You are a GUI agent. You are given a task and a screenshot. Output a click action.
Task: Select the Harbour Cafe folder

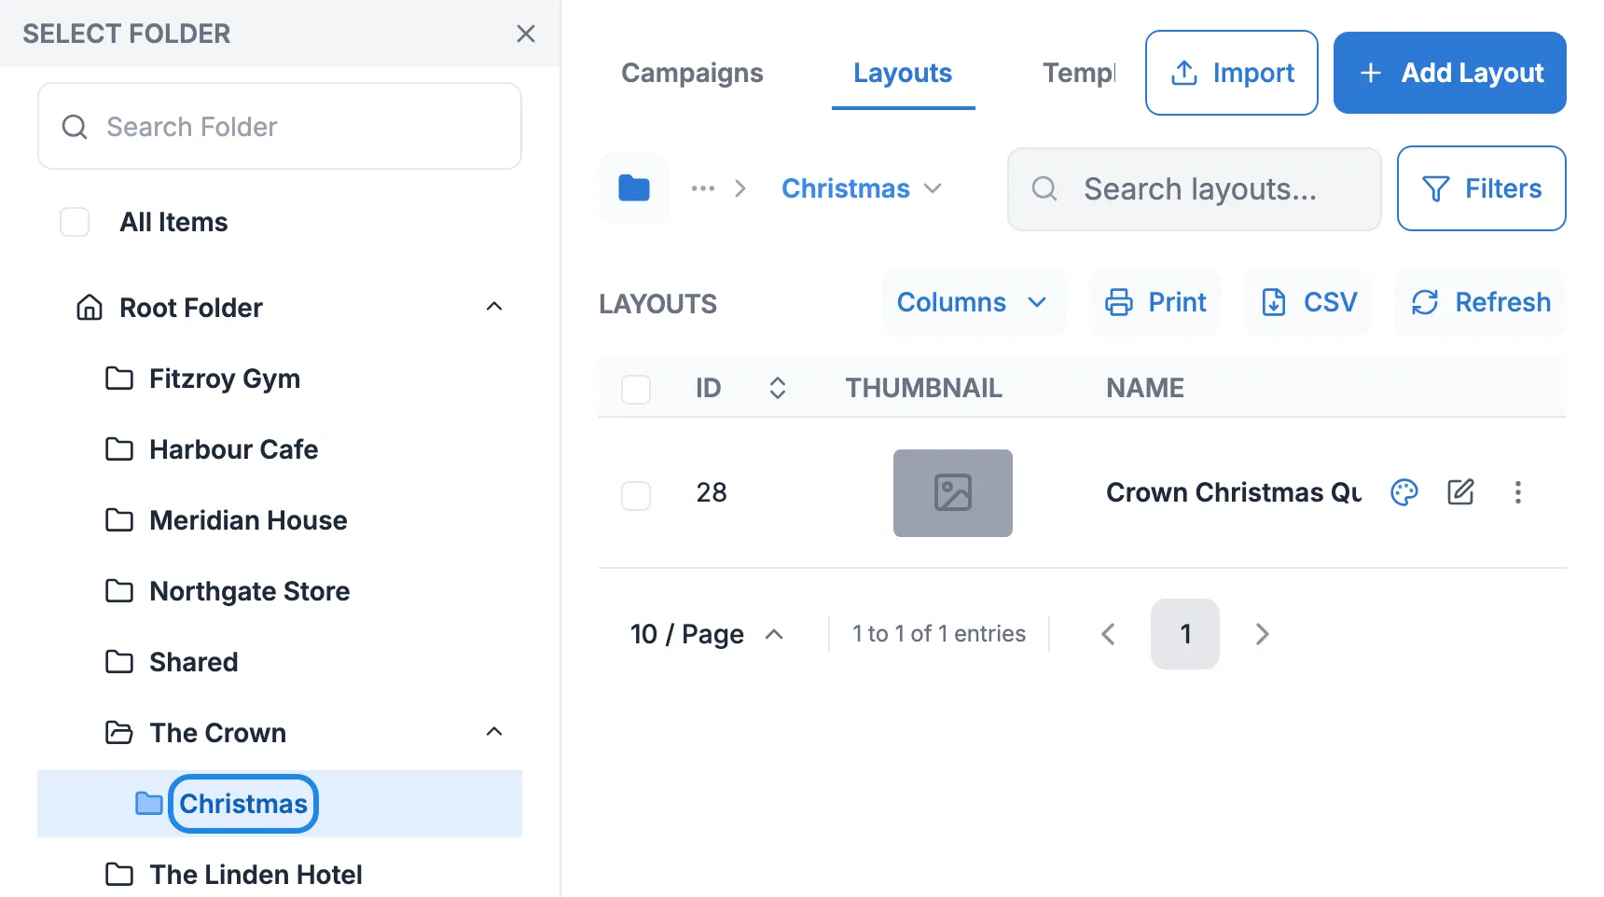coord(233,449)
